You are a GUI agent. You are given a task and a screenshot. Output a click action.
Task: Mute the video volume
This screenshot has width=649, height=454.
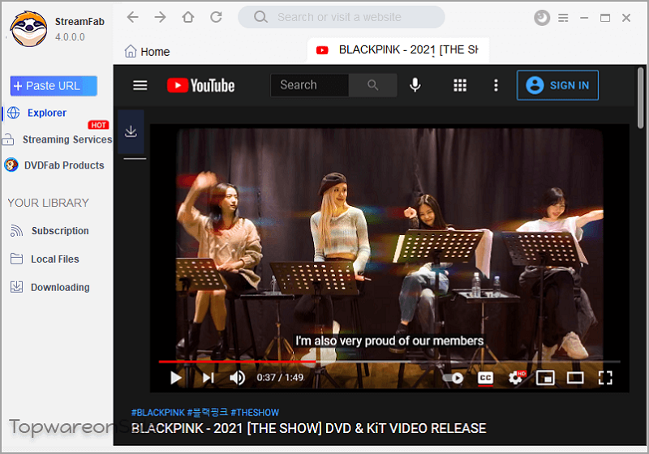coord(237,378)
